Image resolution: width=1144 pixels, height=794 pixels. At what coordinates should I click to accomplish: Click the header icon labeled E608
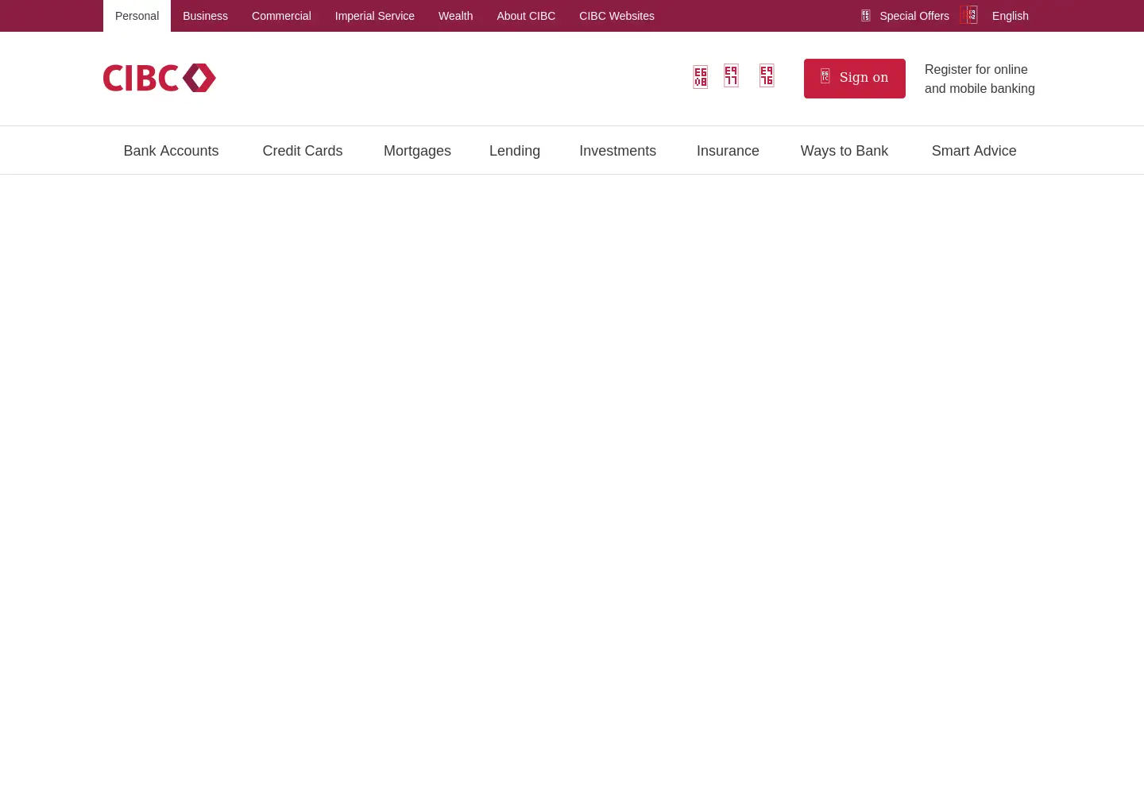click(700, 77)
